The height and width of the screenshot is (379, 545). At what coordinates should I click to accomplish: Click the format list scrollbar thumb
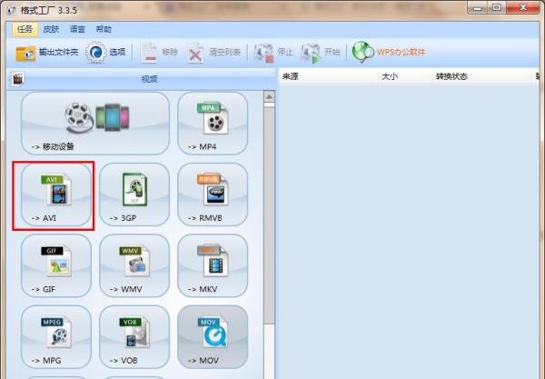[269, 215]
